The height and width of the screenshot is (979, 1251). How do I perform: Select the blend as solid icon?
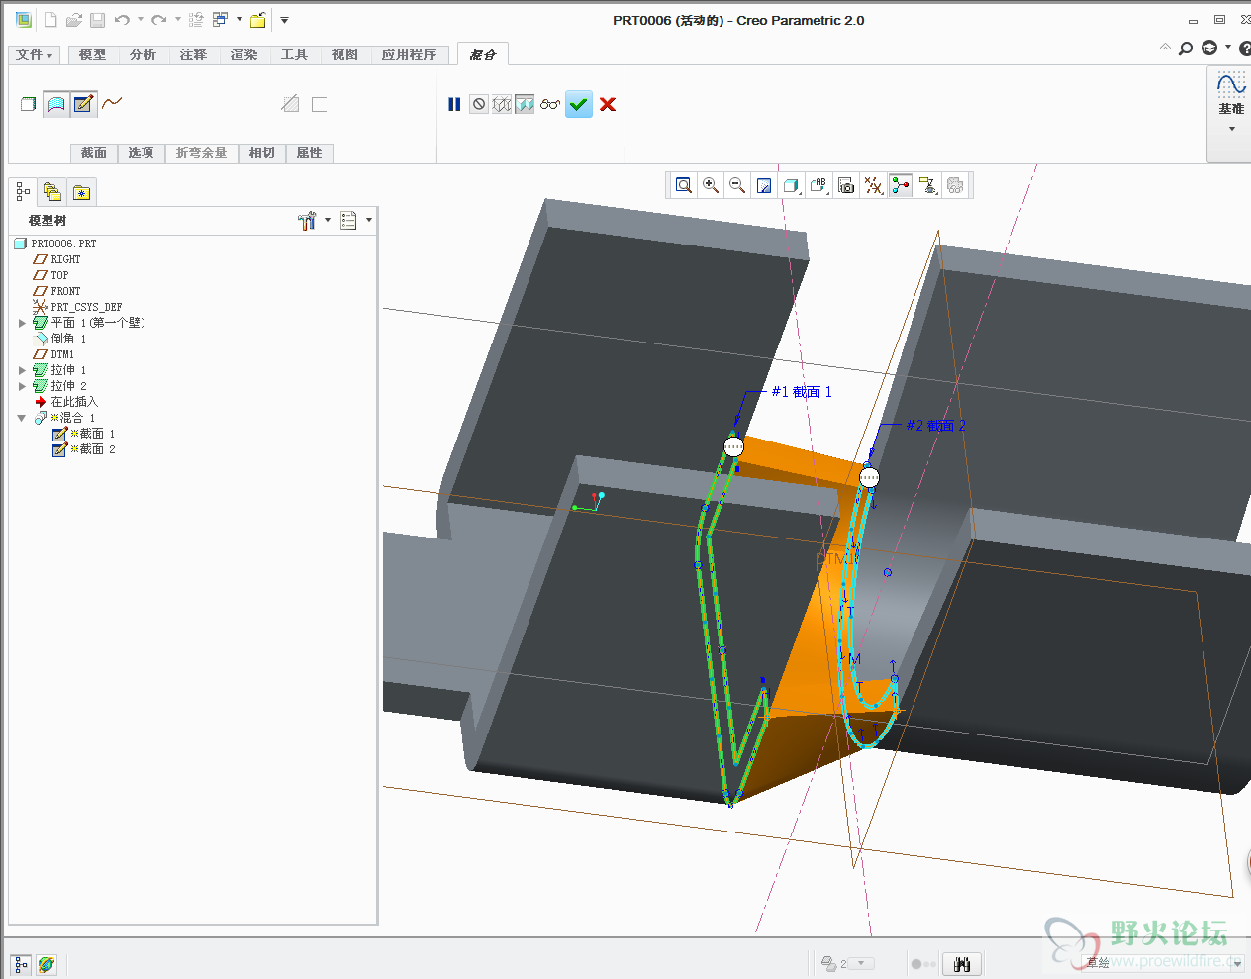coord(28,104)
